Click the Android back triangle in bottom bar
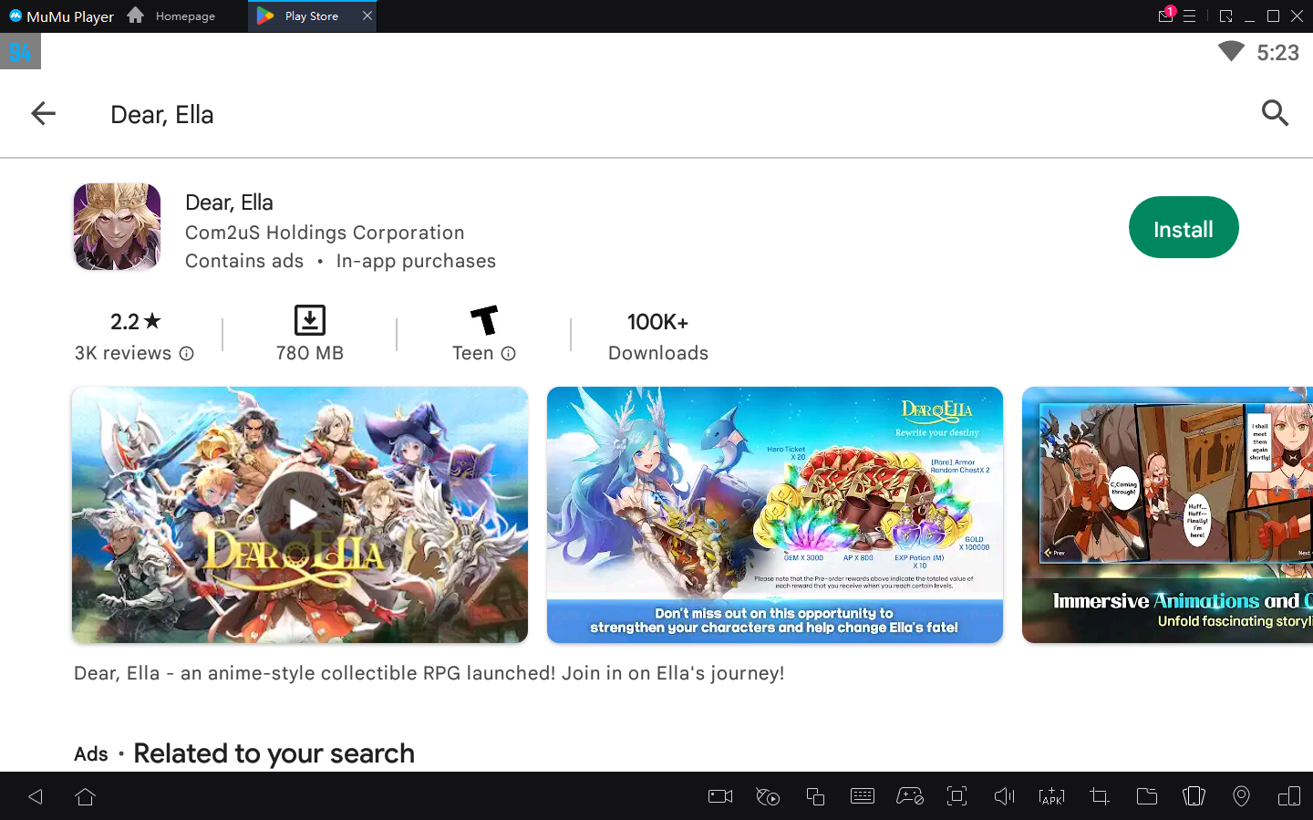 (x=36, y=796)
